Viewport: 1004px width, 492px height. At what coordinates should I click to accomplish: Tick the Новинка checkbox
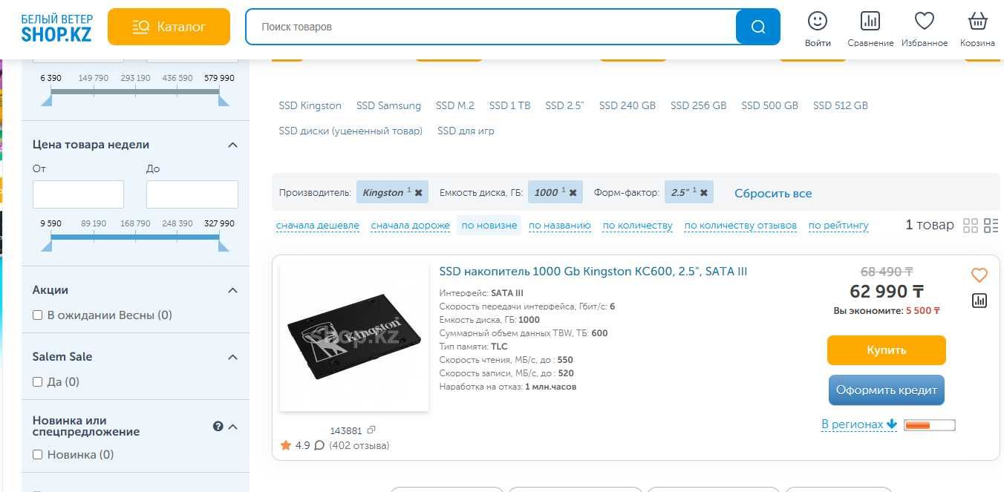pyautogui.click(x=38, y=455)
